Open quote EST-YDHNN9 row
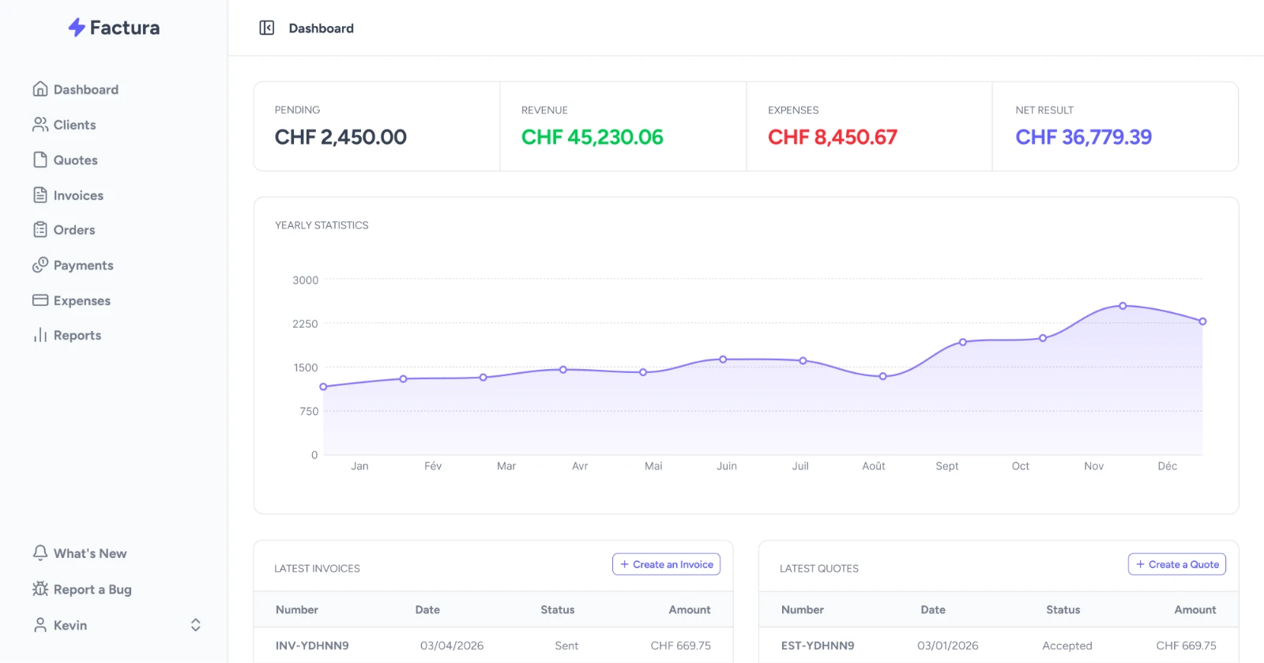 (x=999, y=646)
